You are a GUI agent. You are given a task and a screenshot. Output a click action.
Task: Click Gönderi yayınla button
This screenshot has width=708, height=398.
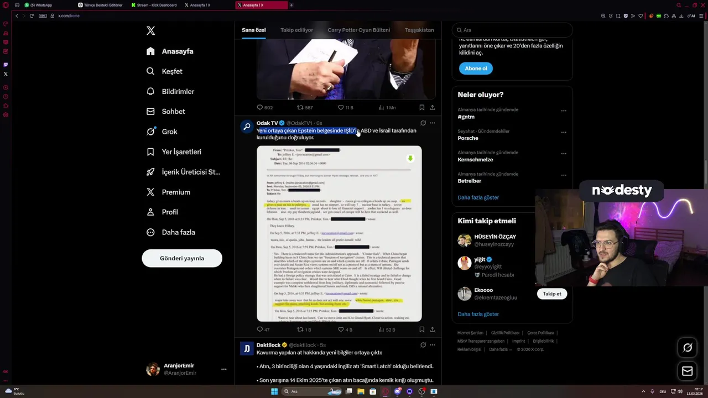click(182, 258)
